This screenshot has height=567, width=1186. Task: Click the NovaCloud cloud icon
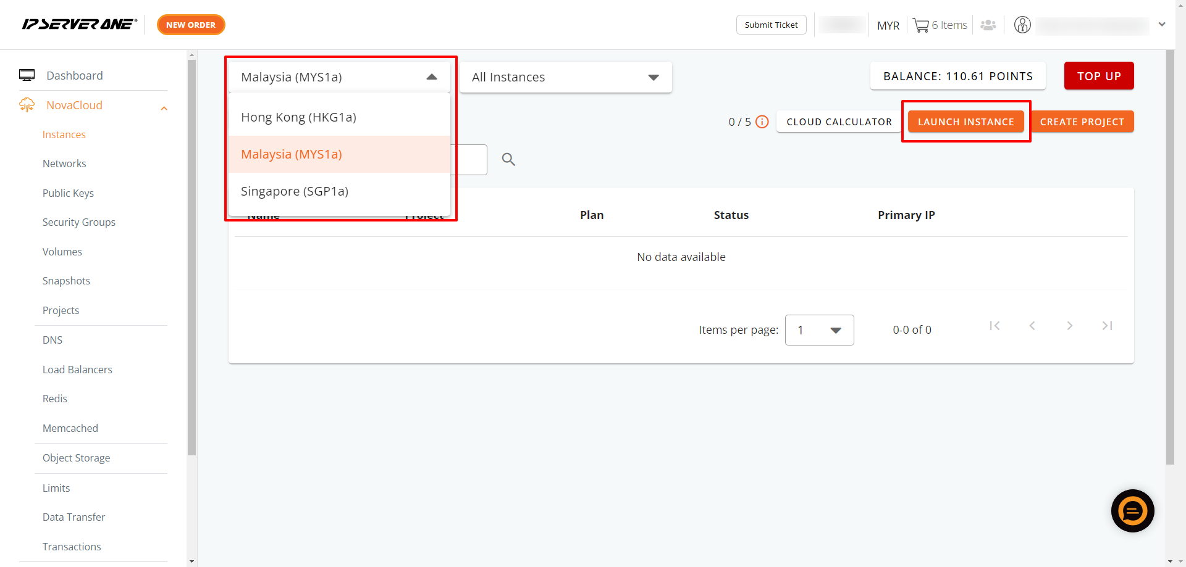(x=27, y=105)
